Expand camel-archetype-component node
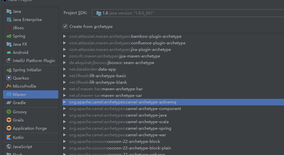This screenshot has height=155, width=284. 65,108
